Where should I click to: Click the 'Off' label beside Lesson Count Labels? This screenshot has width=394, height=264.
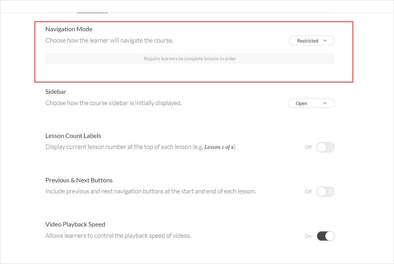[x=308, y=147]
